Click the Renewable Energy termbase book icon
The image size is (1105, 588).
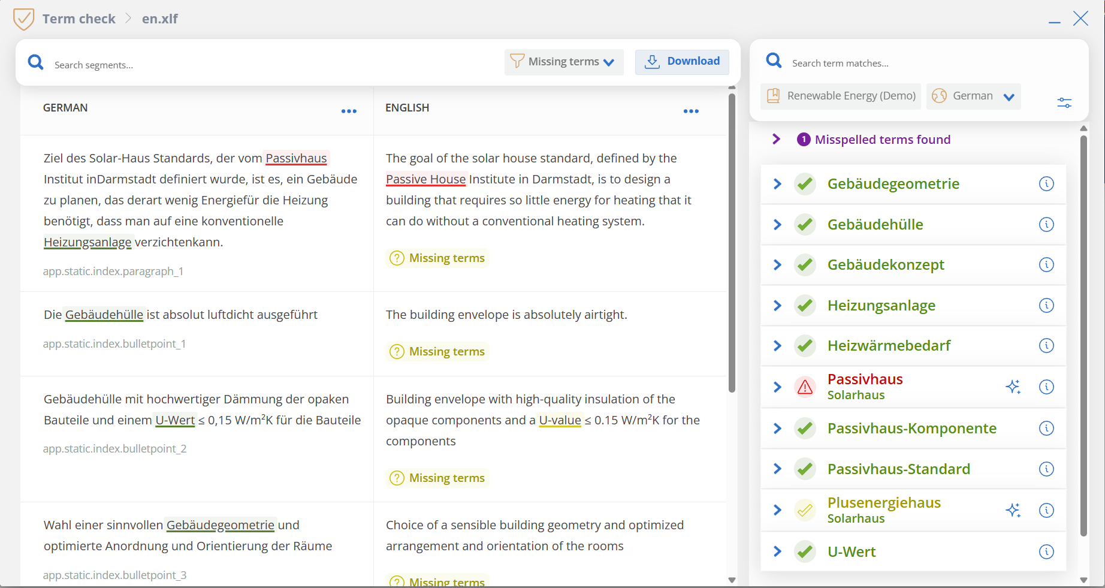774,96
